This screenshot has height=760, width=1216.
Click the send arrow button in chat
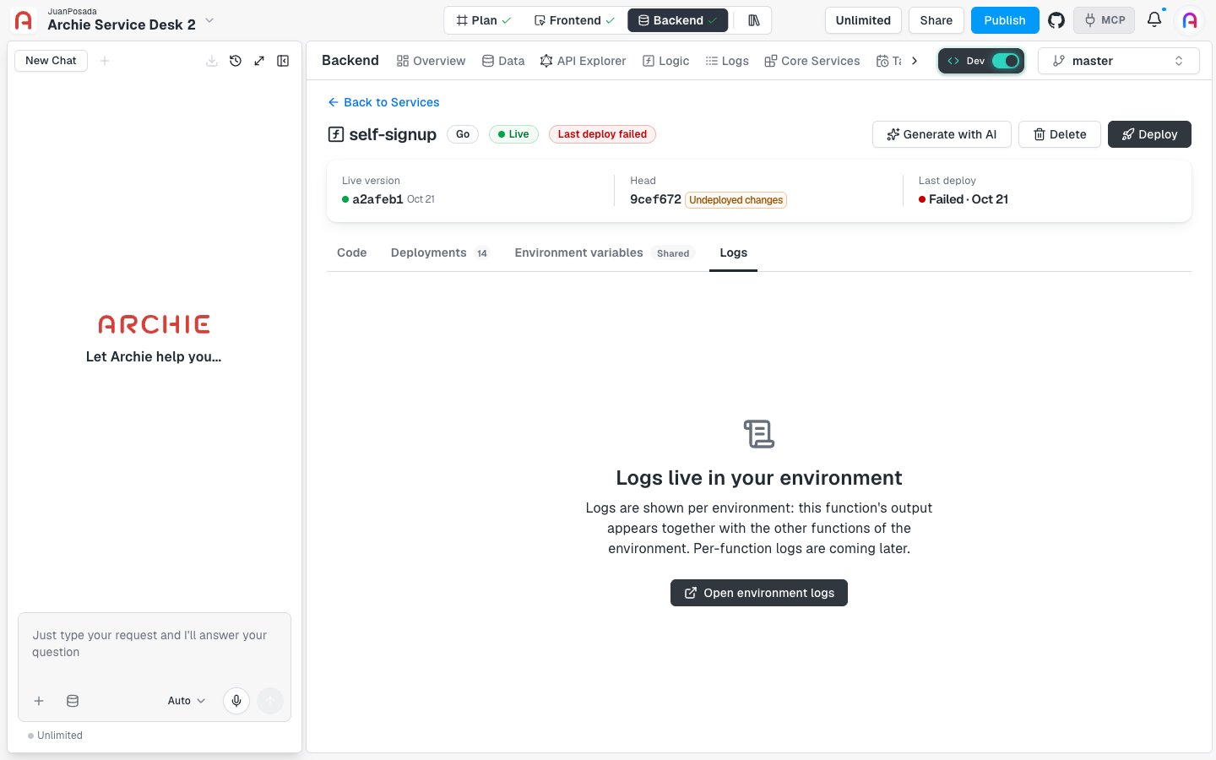click(270, 701)
